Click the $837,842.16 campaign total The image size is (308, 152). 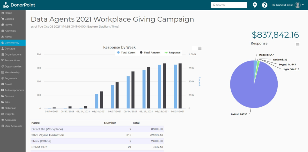coord(276,35)
